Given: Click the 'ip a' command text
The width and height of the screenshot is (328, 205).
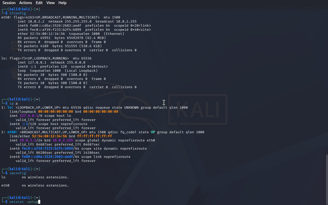Looking at the screenshot, I should (13, 104).
